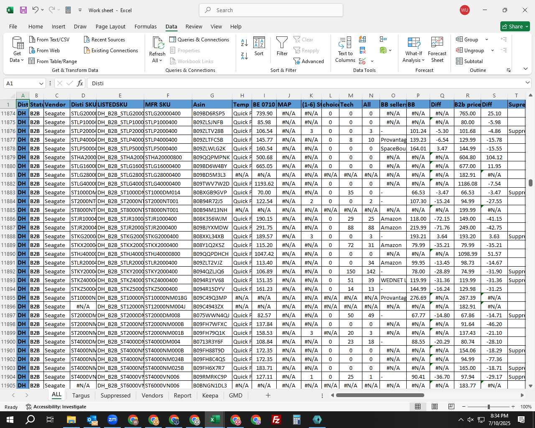Click Remove Duplicates icon

click(x=362, y=51)
